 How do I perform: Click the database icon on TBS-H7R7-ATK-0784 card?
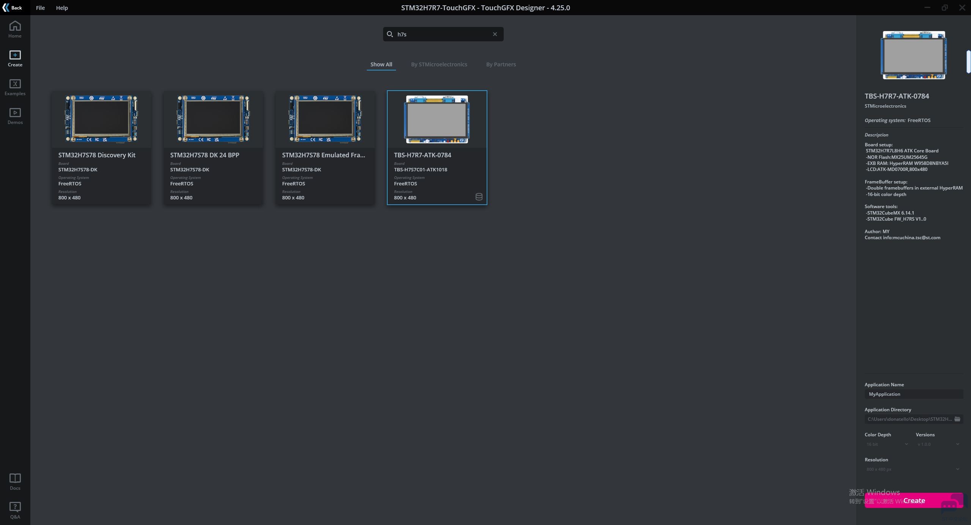coord(479,197)
